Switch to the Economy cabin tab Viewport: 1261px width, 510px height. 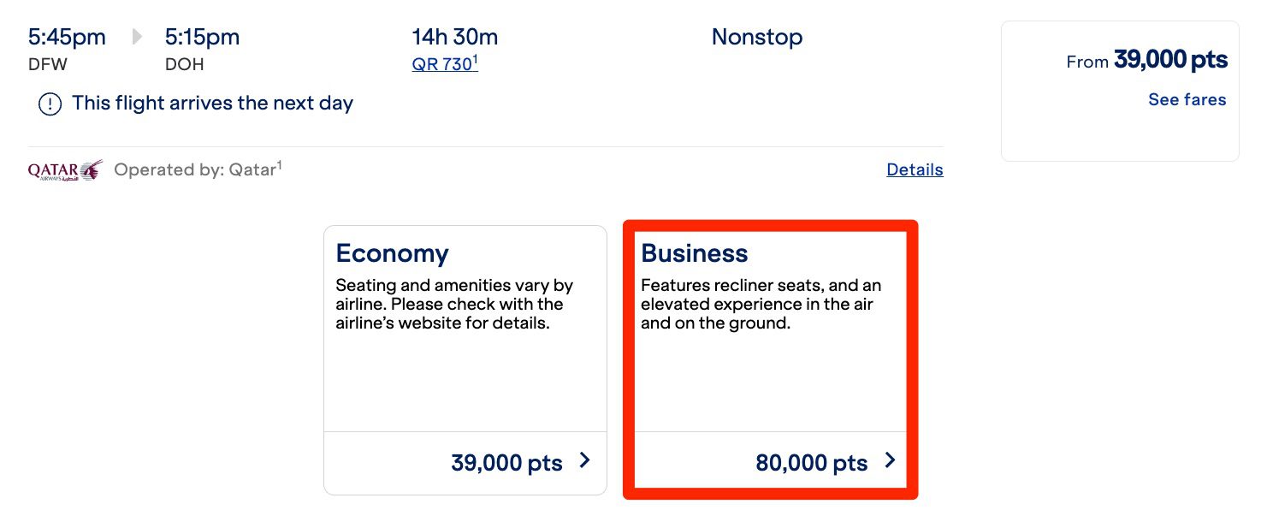tap(393, 253)
